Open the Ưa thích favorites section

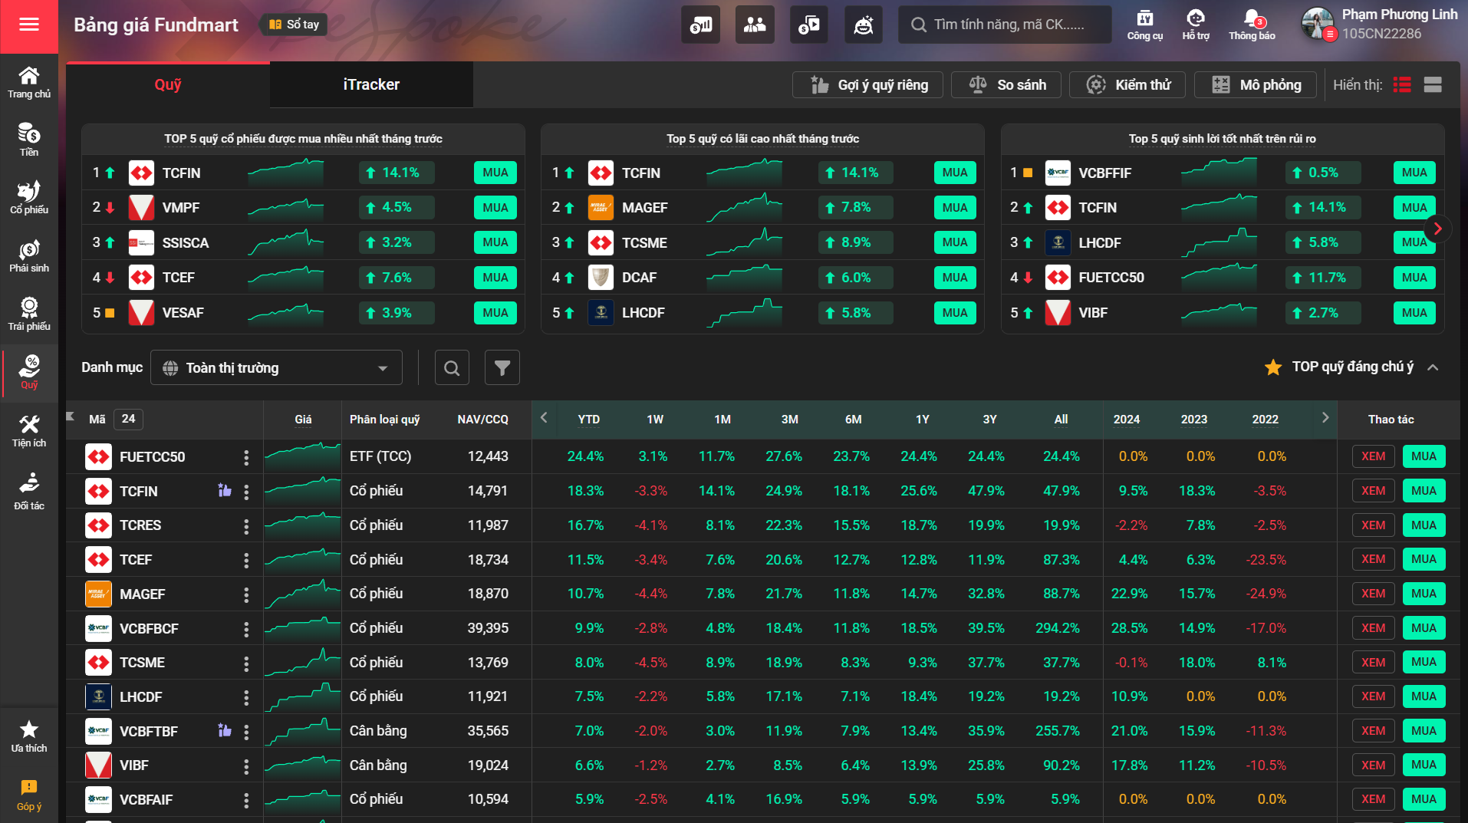tap(29, 736)
